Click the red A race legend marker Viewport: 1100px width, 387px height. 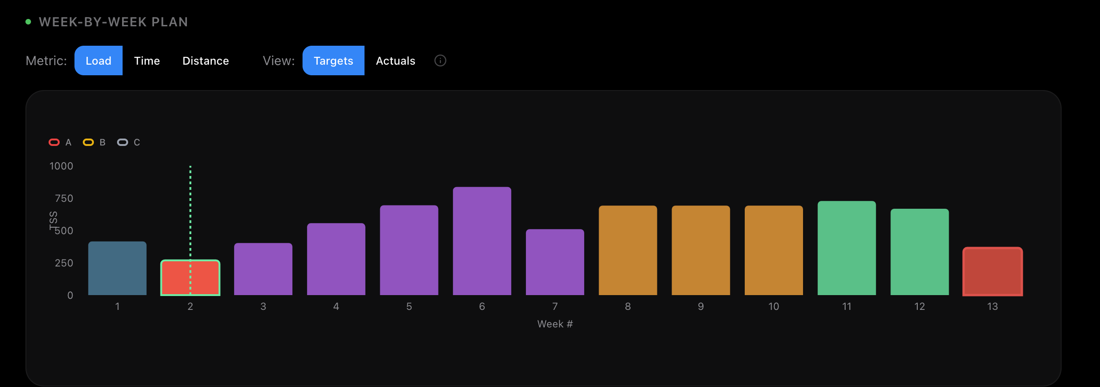click(54, 142)
